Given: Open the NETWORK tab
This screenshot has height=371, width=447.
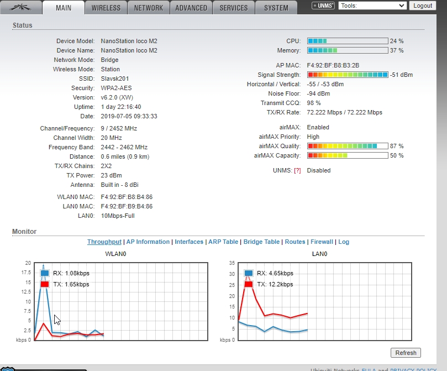Looking at the screenshot, I should coord(149,8).
